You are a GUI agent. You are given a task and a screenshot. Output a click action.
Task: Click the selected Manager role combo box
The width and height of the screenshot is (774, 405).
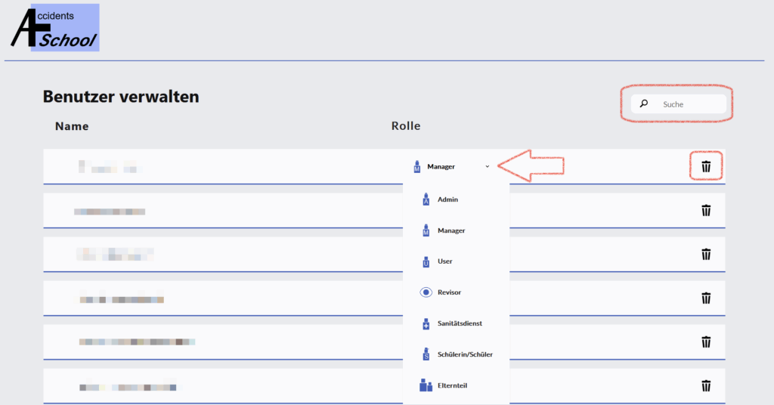446,166
